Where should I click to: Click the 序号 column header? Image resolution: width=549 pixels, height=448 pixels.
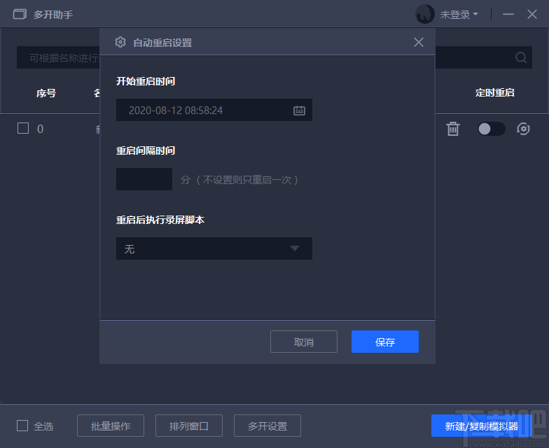click(x=46, y=93)
